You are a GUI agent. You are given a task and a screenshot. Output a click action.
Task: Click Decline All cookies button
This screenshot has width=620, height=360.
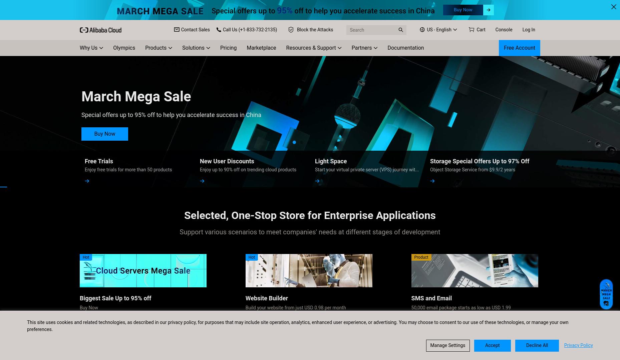[x=537, y=345]
